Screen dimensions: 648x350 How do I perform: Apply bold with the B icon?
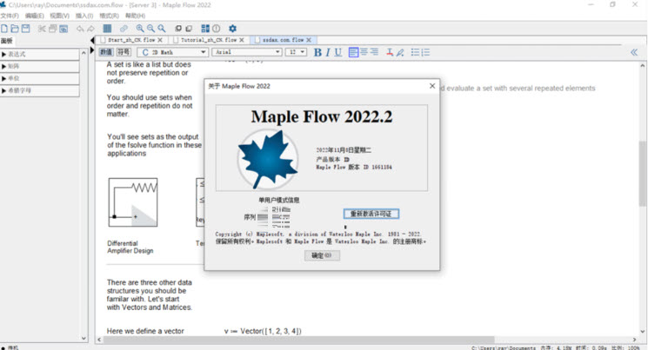coord(317,52)
